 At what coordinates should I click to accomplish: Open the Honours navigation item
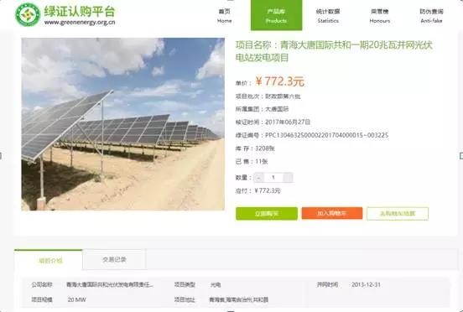point(380,16)
